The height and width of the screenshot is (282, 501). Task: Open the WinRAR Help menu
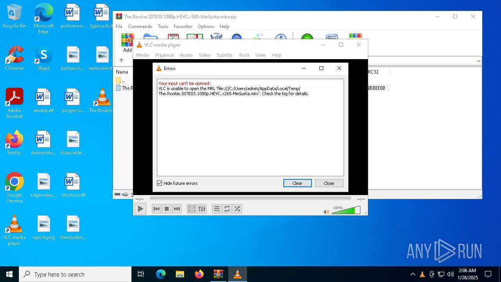224,27
